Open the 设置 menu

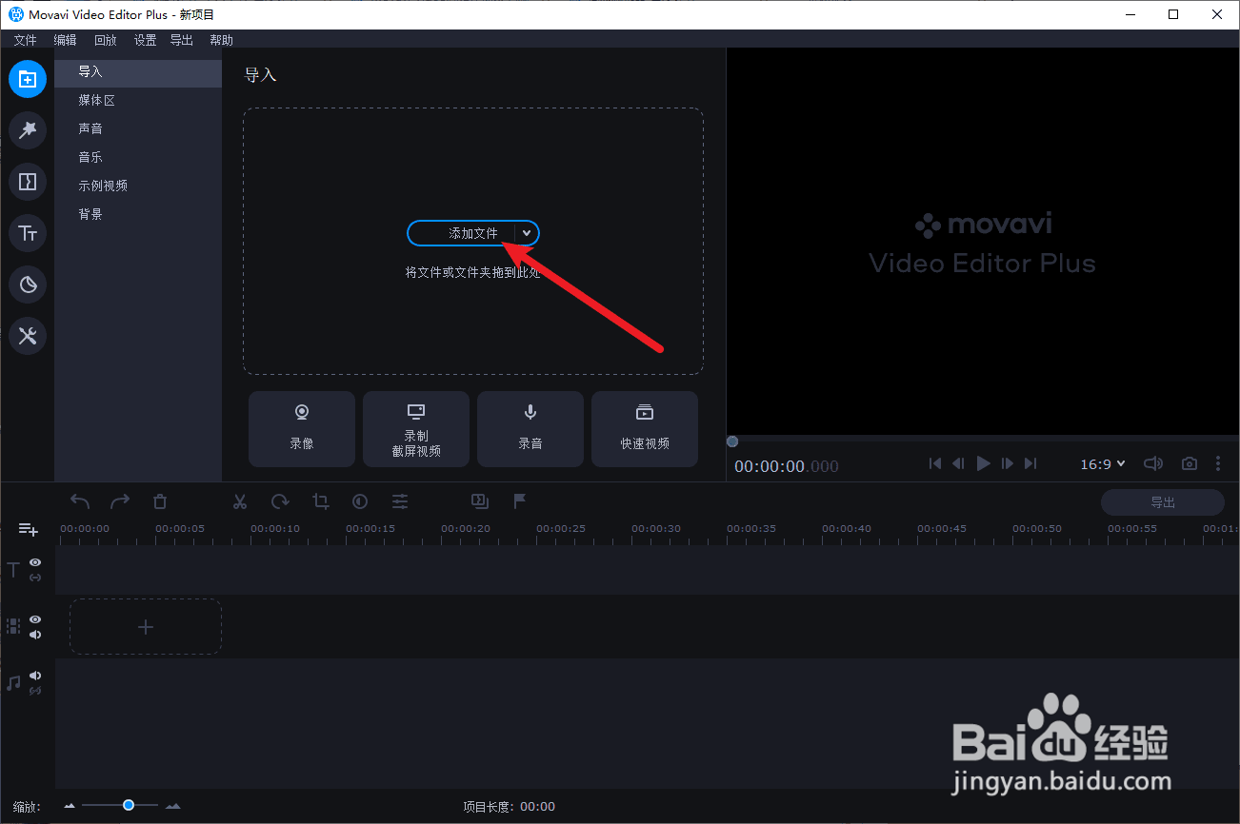pyautogui.click(x=145, y=40)
